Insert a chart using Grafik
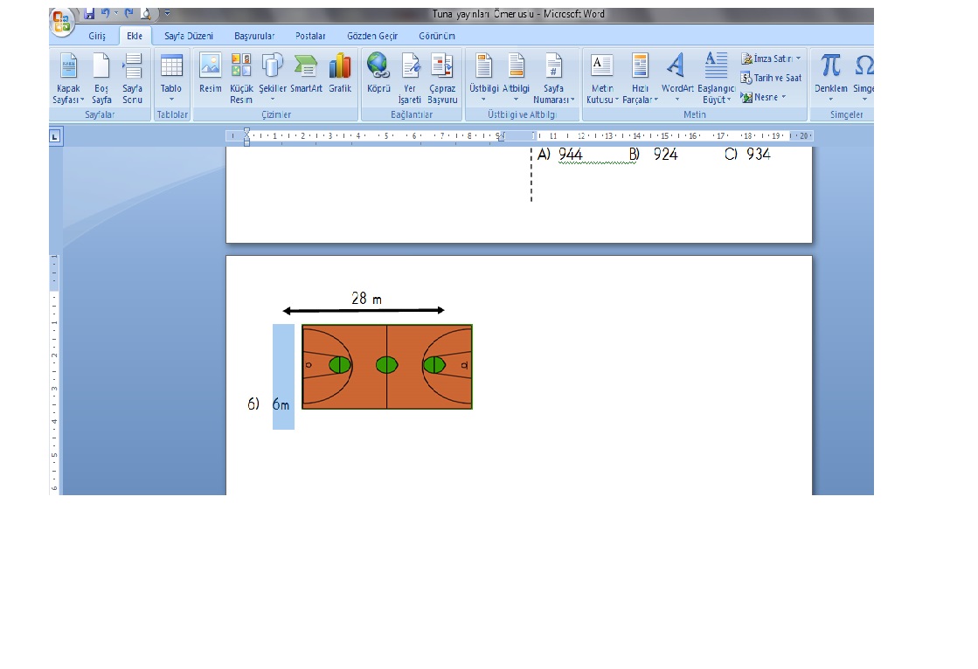Image resolution: width=978 pixels, height=669 pixels. [x=340, y=76]
